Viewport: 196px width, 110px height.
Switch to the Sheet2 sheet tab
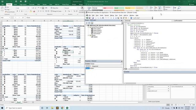[x=25, y=102]
